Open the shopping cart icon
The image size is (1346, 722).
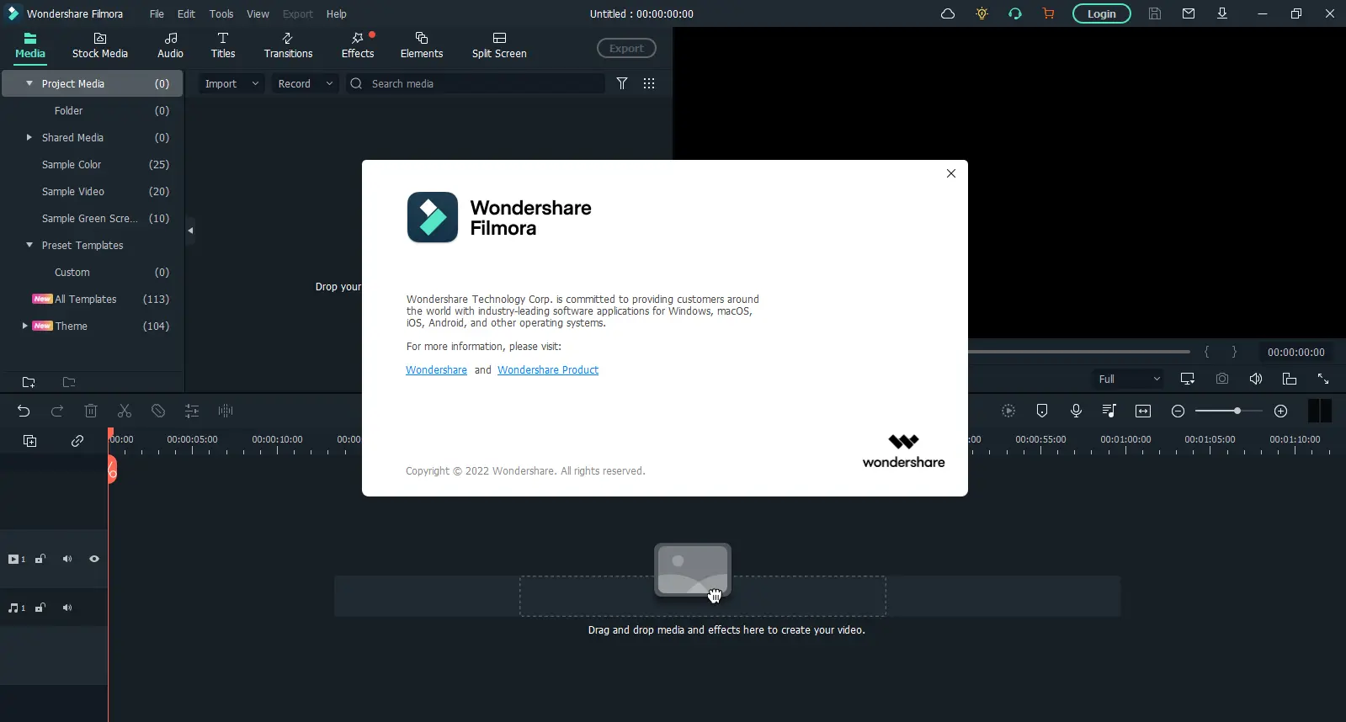point(1048,13)
